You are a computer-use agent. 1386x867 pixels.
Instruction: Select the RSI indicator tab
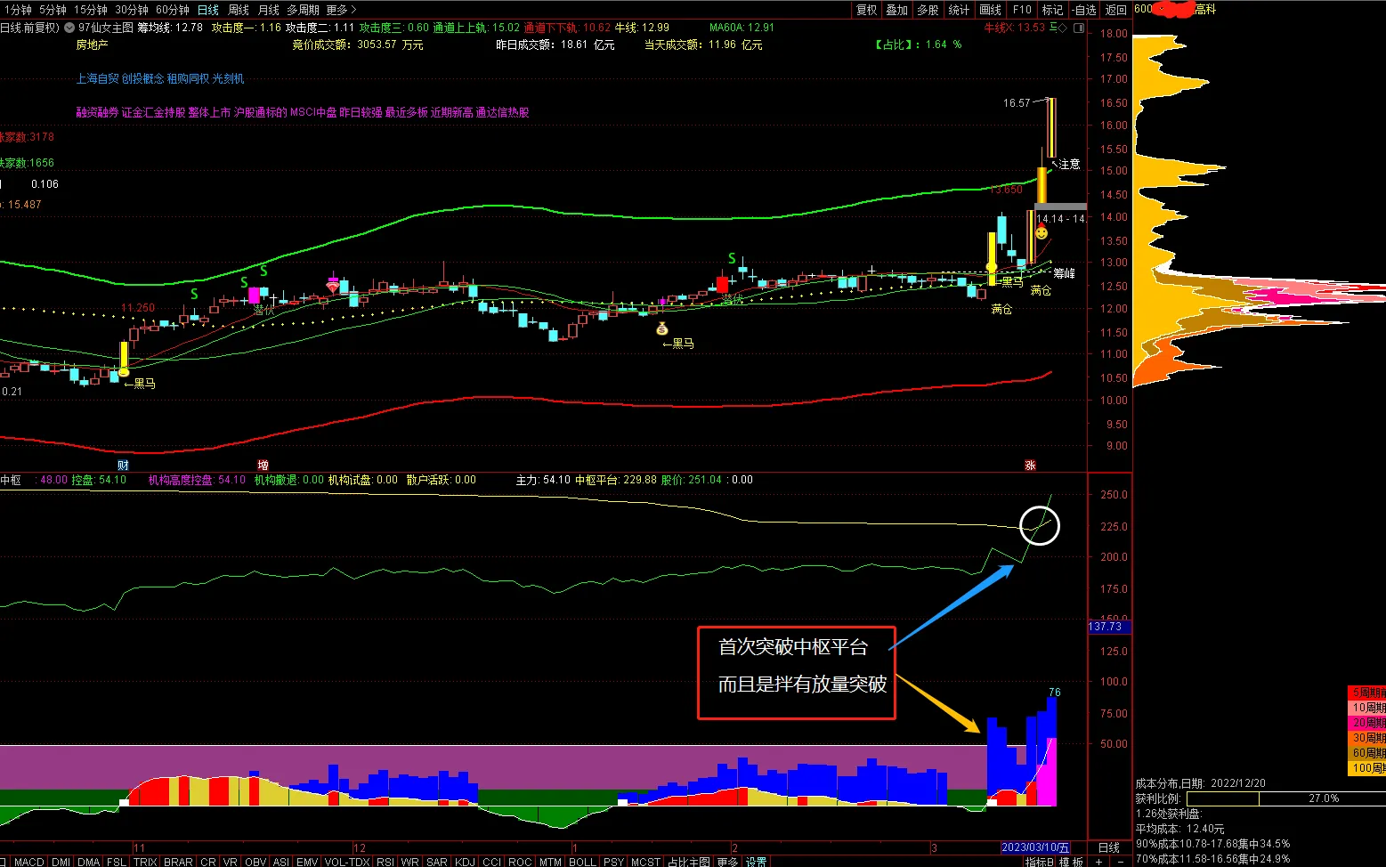[385, 862]
